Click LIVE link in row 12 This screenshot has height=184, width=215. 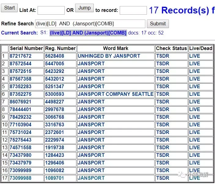(195, 140)
